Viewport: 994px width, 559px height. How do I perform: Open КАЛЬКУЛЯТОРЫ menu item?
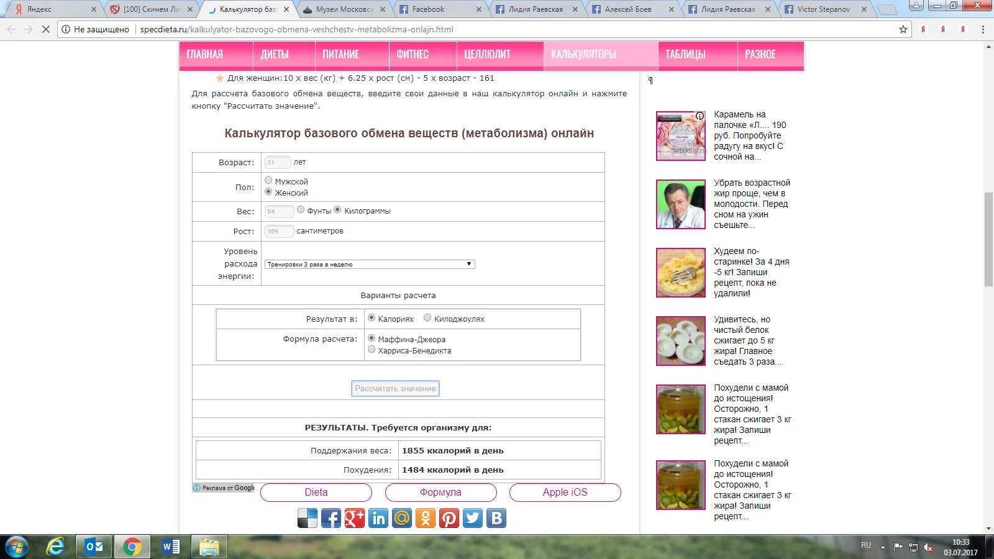pyautogui.click(x=601, y=55)
